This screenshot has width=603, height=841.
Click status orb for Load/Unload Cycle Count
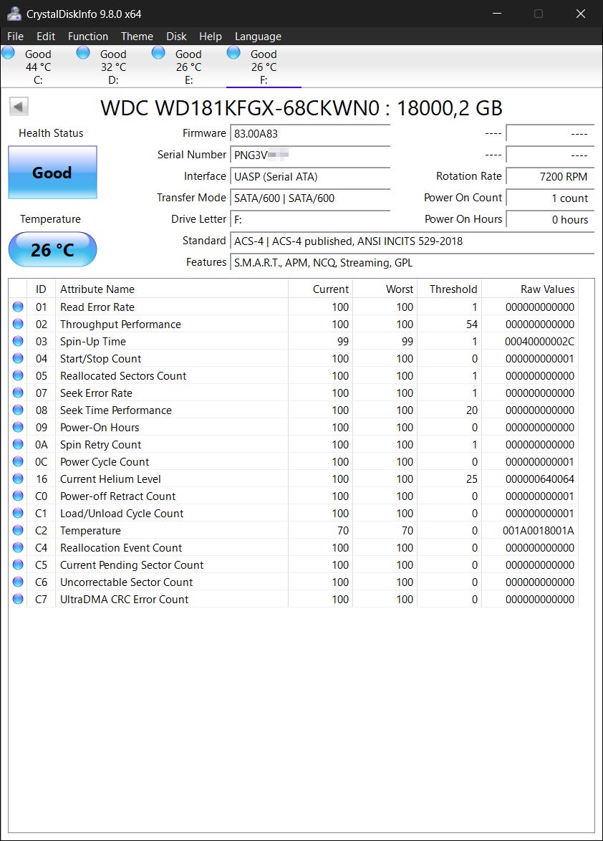coord(18,513)
